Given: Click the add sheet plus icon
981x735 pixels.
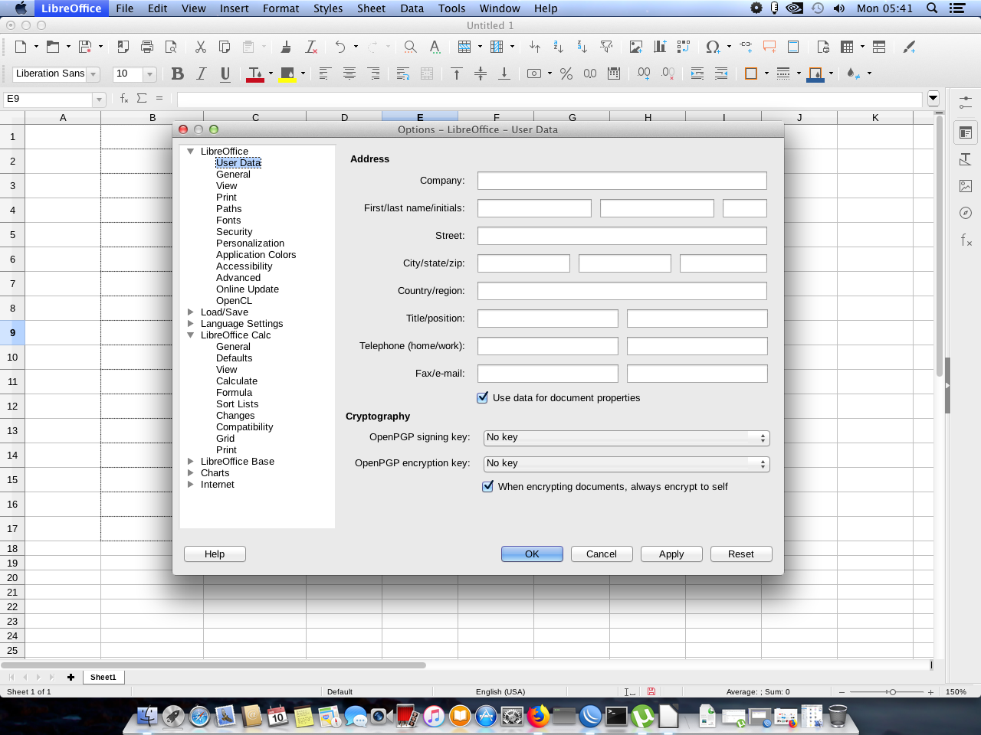Looking at the screenshot, I should [x=71, y=677].
